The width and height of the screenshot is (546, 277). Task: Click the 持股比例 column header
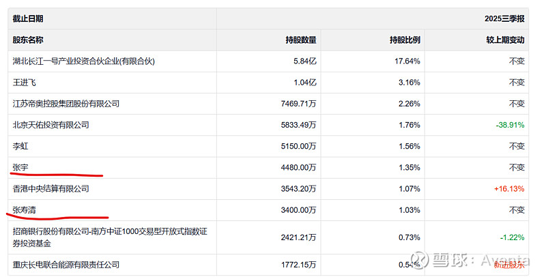click(405, 40)
